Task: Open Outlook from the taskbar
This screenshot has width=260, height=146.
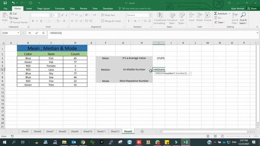Action: coord(74,142)
